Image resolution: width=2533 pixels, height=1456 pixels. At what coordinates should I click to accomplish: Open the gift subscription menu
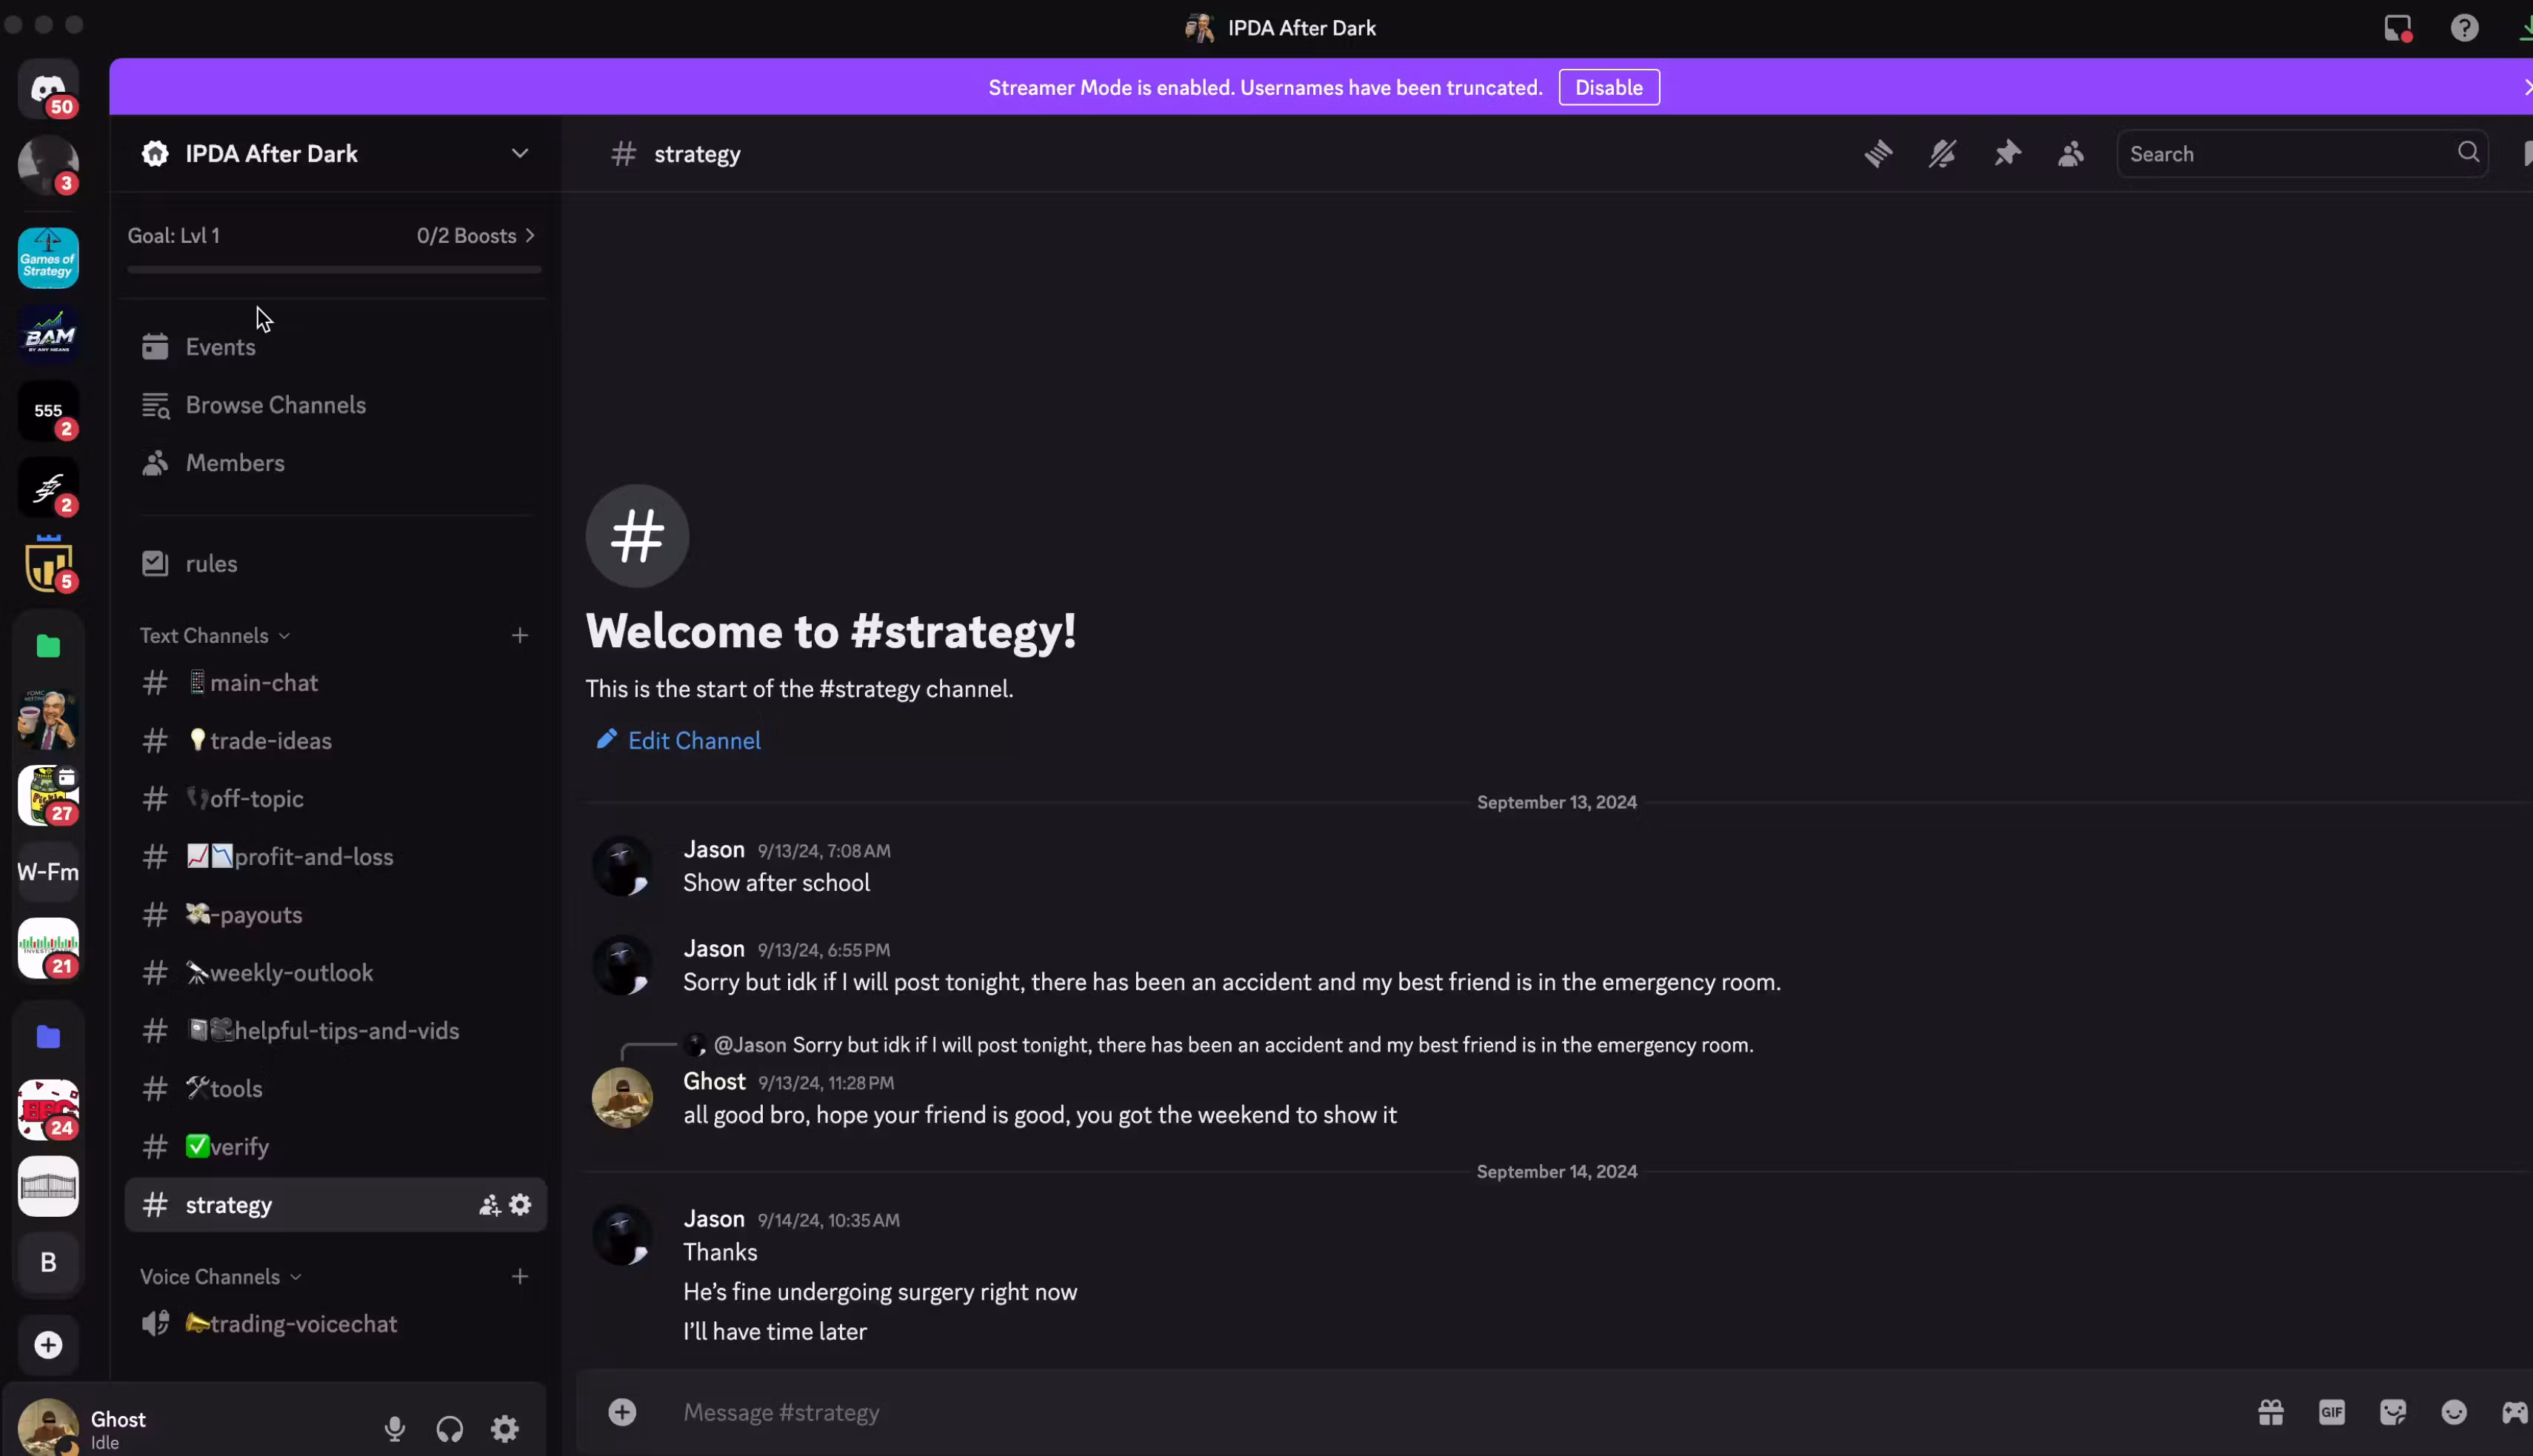click(2271, 1412)
